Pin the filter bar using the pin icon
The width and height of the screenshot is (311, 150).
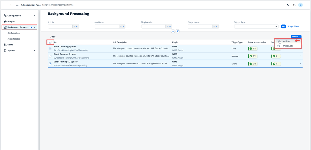[177, 31]
